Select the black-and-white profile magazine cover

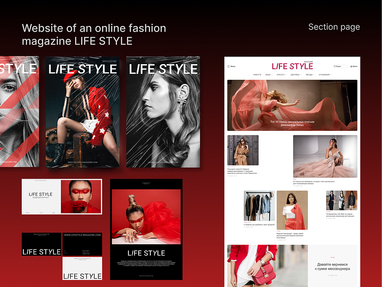(163, 112)
